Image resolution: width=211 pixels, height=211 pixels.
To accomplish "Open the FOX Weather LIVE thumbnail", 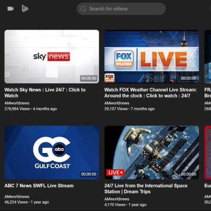I will [x=151, y=56].
